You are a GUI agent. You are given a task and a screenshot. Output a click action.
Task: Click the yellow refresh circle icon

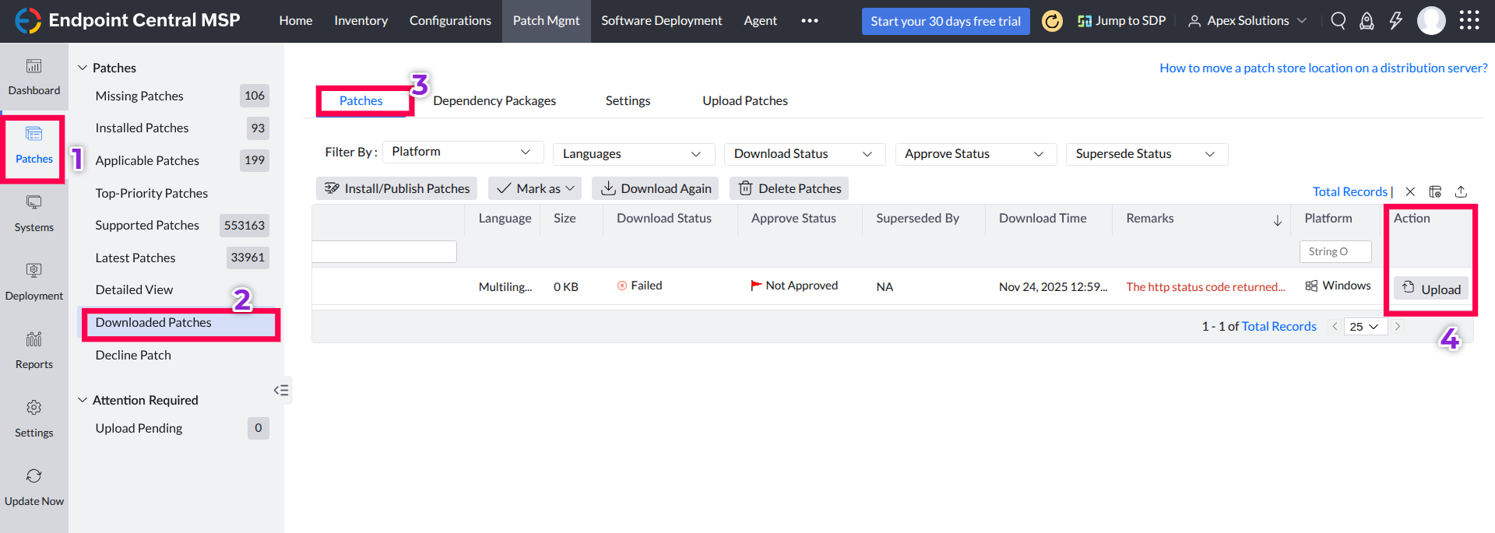(x=1052, y=21)
